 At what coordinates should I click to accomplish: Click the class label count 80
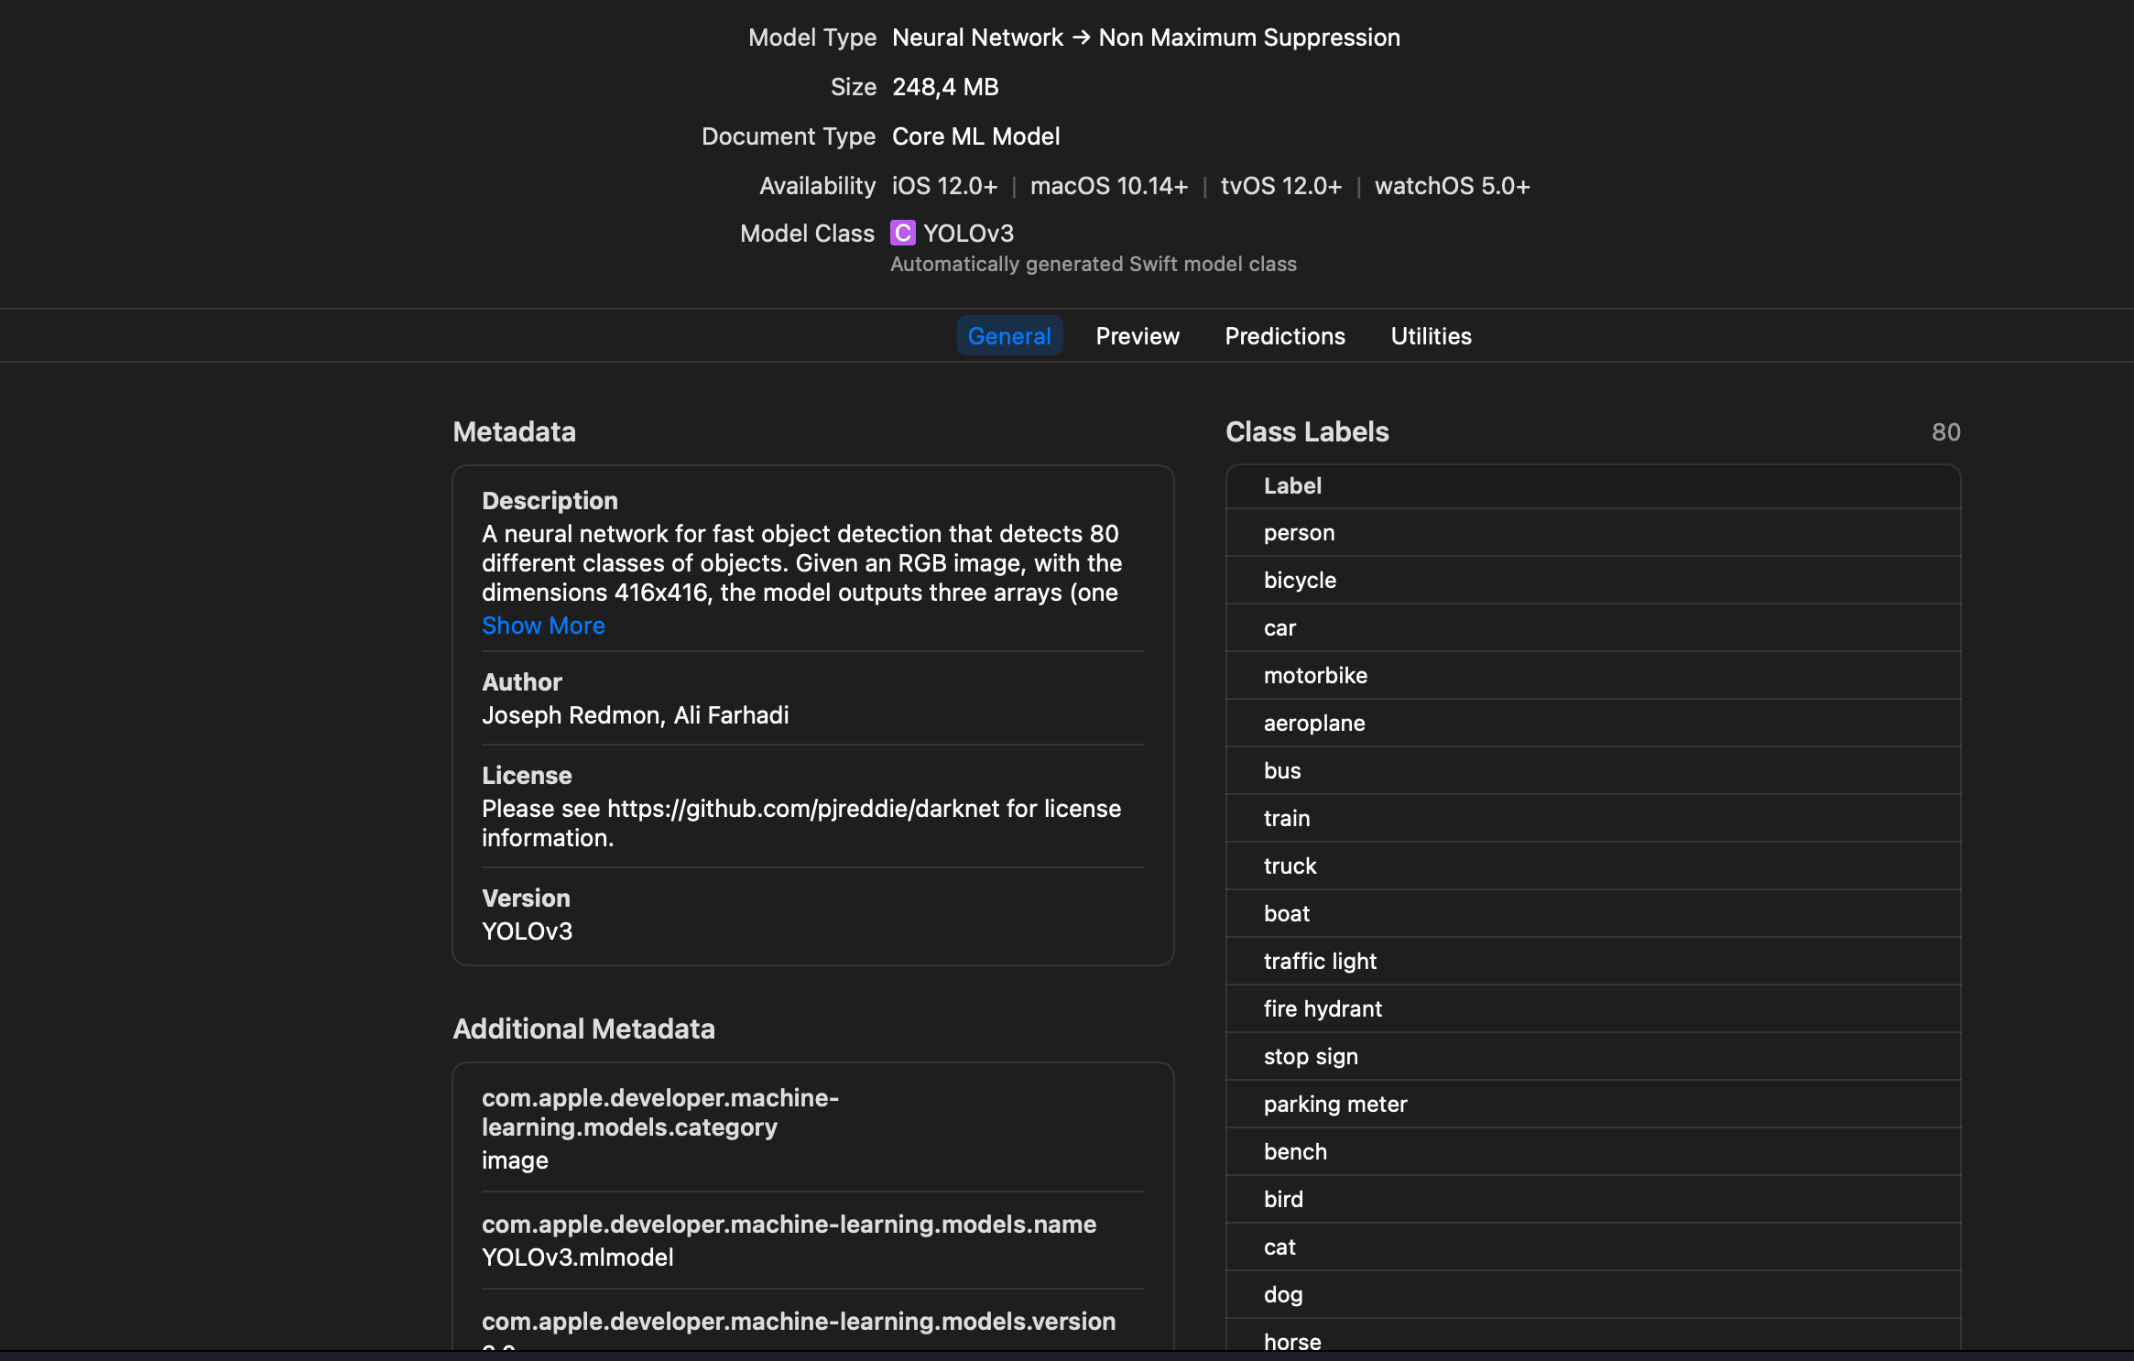tap(1946, 431)
